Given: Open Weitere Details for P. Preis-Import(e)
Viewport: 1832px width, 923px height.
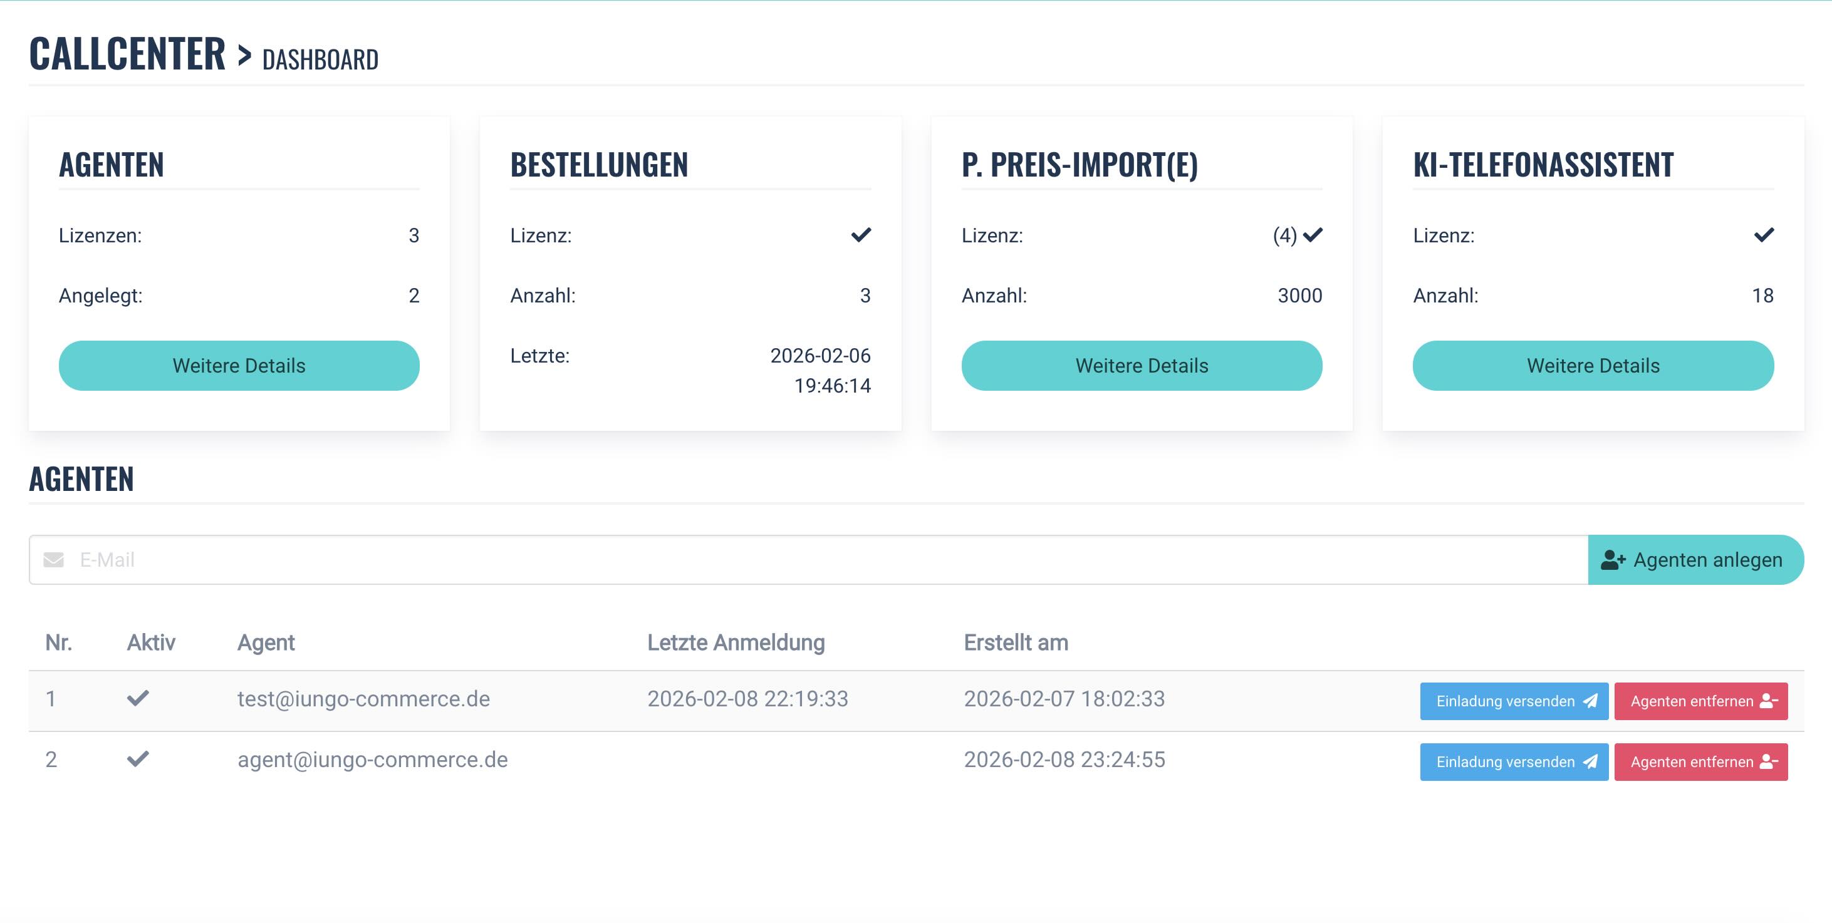Looking at the screenshot, I should (1142, 365).
